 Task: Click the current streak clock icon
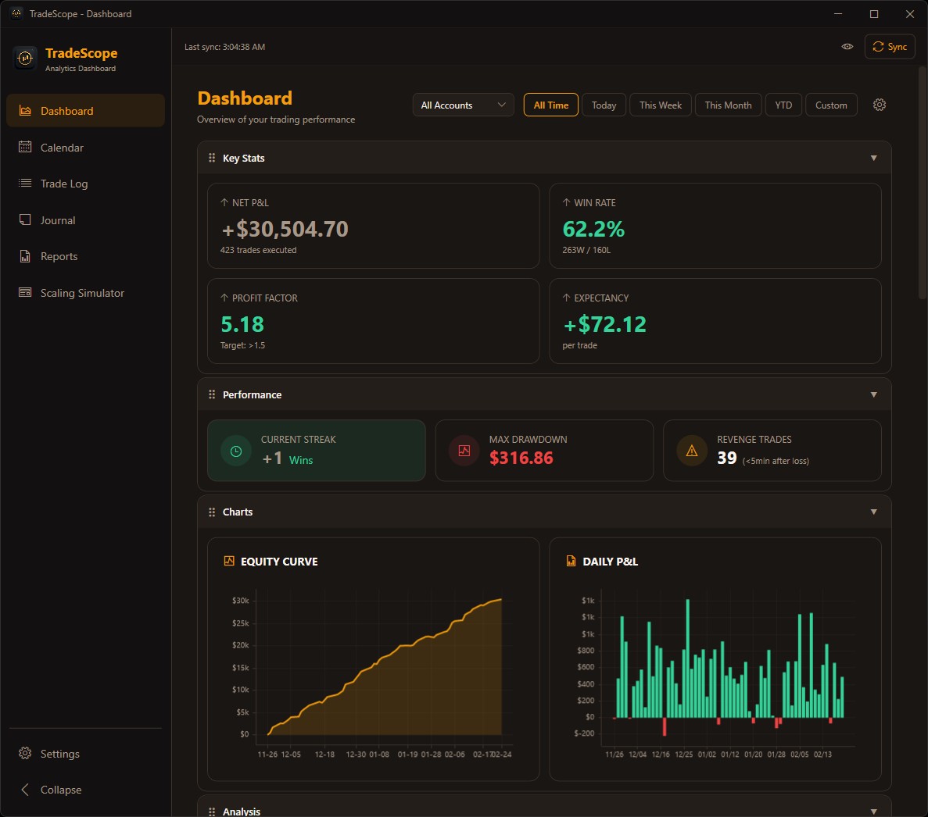pyautogui.click(x=235, y=450)
